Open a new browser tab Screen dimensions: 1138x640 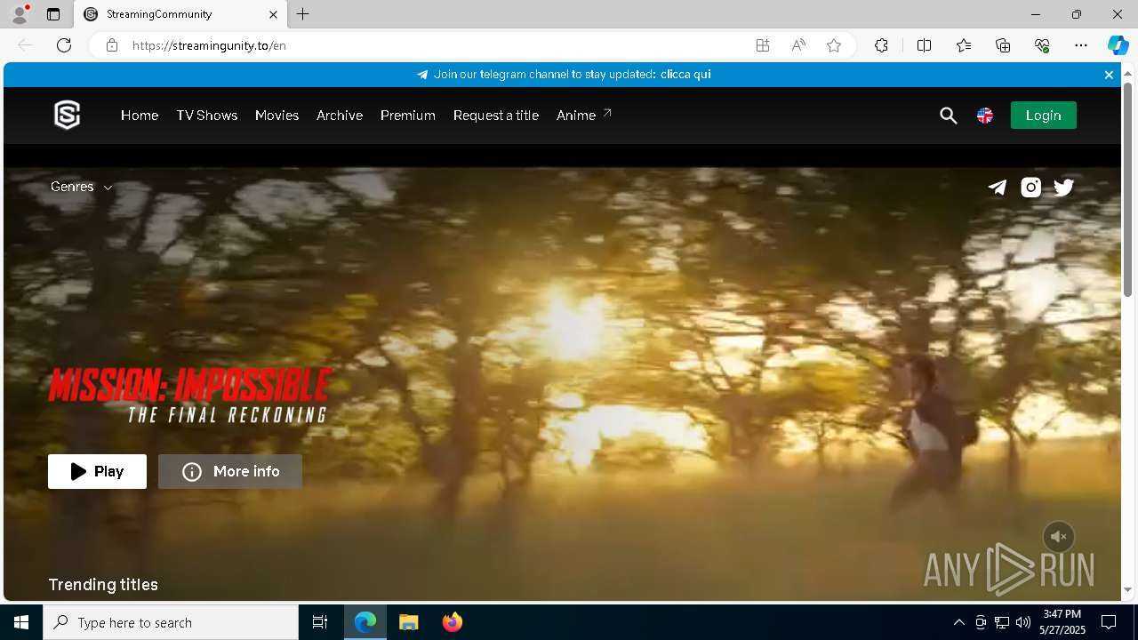303,14
